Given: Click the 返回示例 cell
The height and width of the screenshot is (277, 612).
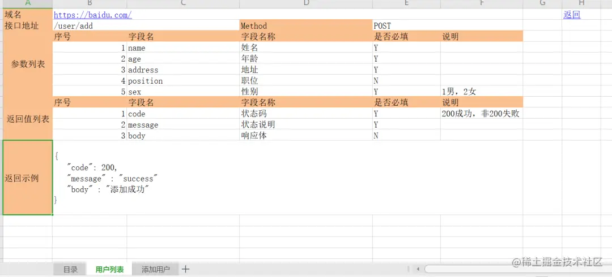Looking at the screenshot, I should pyautogui.click(x=27, y=178).
